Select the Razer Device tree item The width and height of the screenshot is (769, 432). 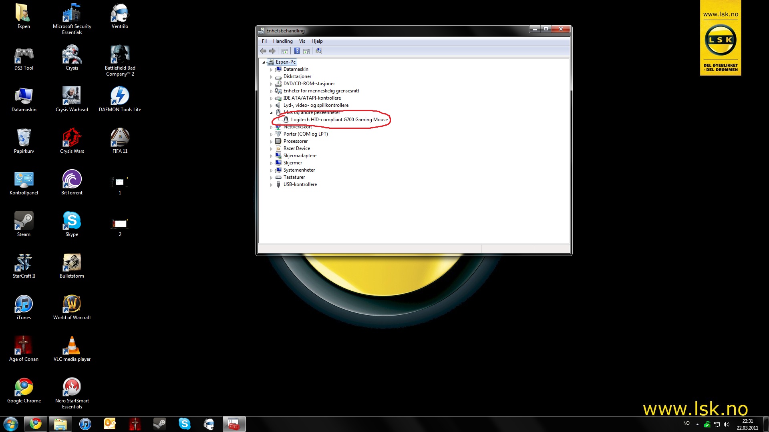pyautogui.click(x=297, y=148)
